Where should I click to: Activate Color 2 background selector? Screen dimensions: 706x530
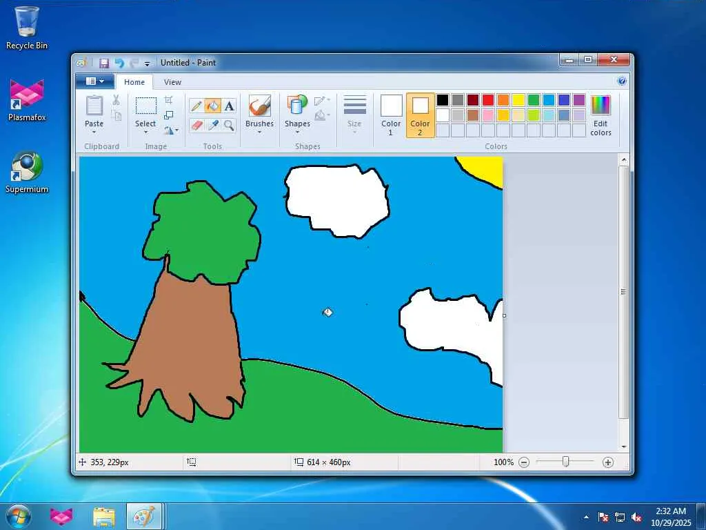tap(420, 115)
